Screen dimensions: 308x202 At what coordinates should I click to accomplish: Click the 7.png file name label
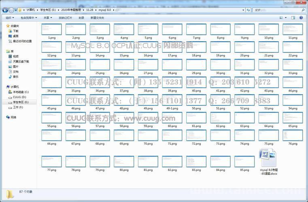click(196, 38)
